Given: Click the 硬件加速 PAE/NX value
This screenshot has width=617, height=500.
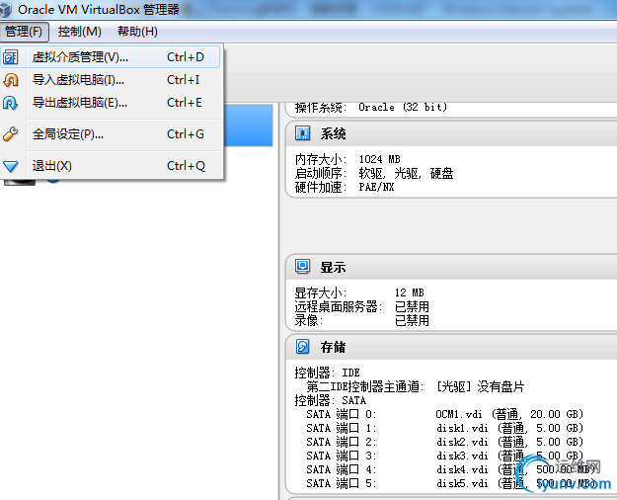Looking at the screenshot, I should [376, 187].
